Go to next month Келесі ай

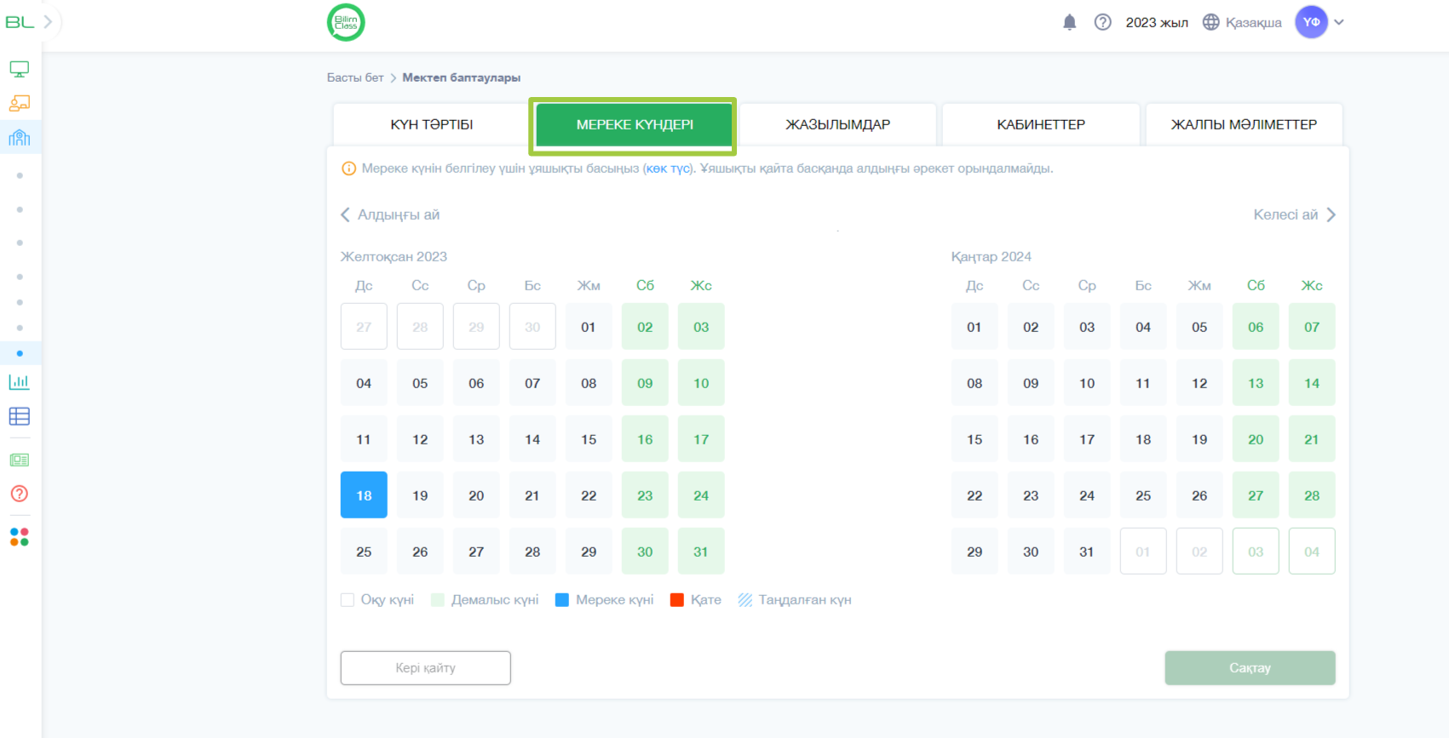(x=1295, y=215)
